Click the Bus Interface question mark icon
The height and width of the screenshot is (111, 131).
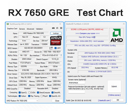[x=61, y=55]
